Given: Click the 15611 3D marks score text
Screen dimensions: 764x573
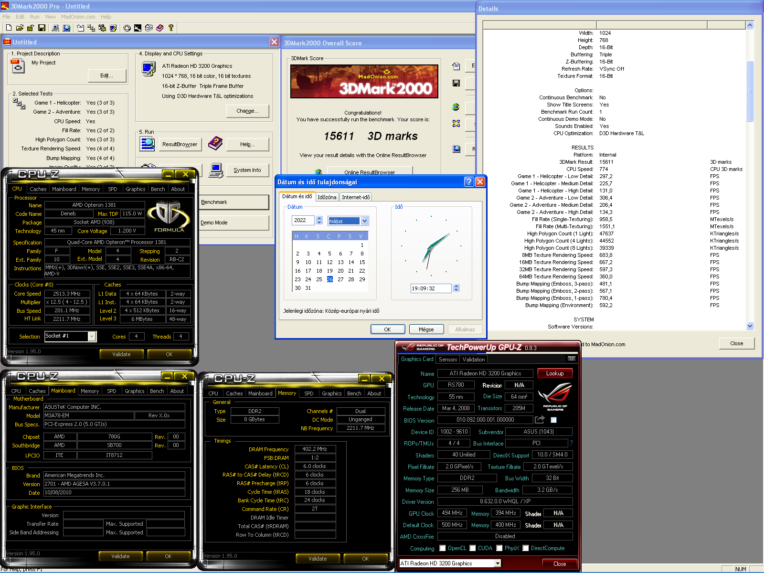Looking at the screenshot, I should pyautogui.click(x=371, y=136).
